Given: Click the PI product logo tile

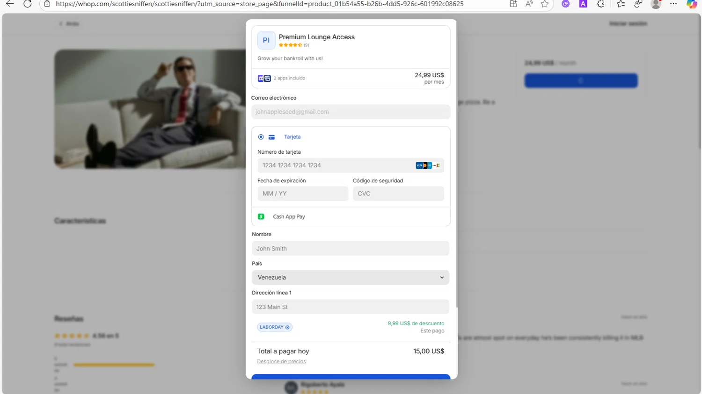Looking at the screenshot, I should click(266, 40).
